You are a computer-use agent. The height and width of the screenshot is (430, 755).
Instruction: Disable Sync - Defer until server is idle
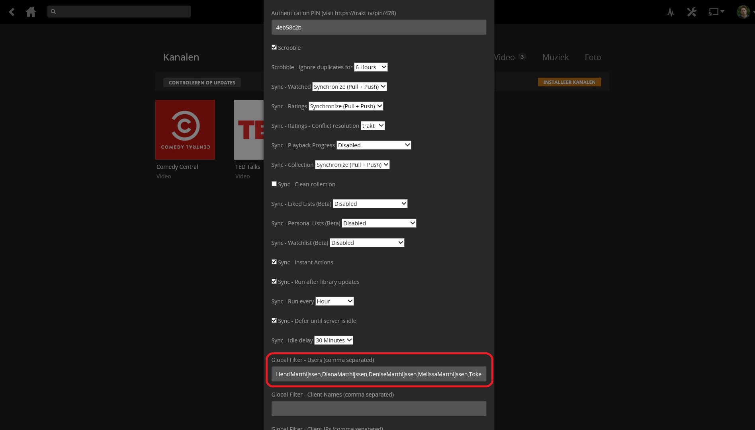pos(274,321)
